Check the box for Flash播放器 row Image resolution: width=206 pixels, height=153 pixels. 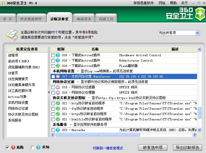(x=53, y=66)
